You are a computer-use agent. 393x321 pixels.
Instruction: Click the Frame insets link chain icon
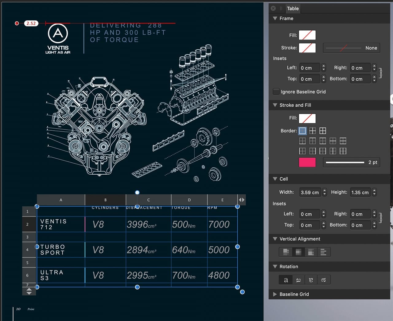click(380, 73)
